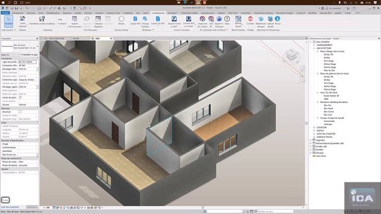Click the view's vertical scrollbar
This screenshot has width=381, height=214.
[306, 123]
